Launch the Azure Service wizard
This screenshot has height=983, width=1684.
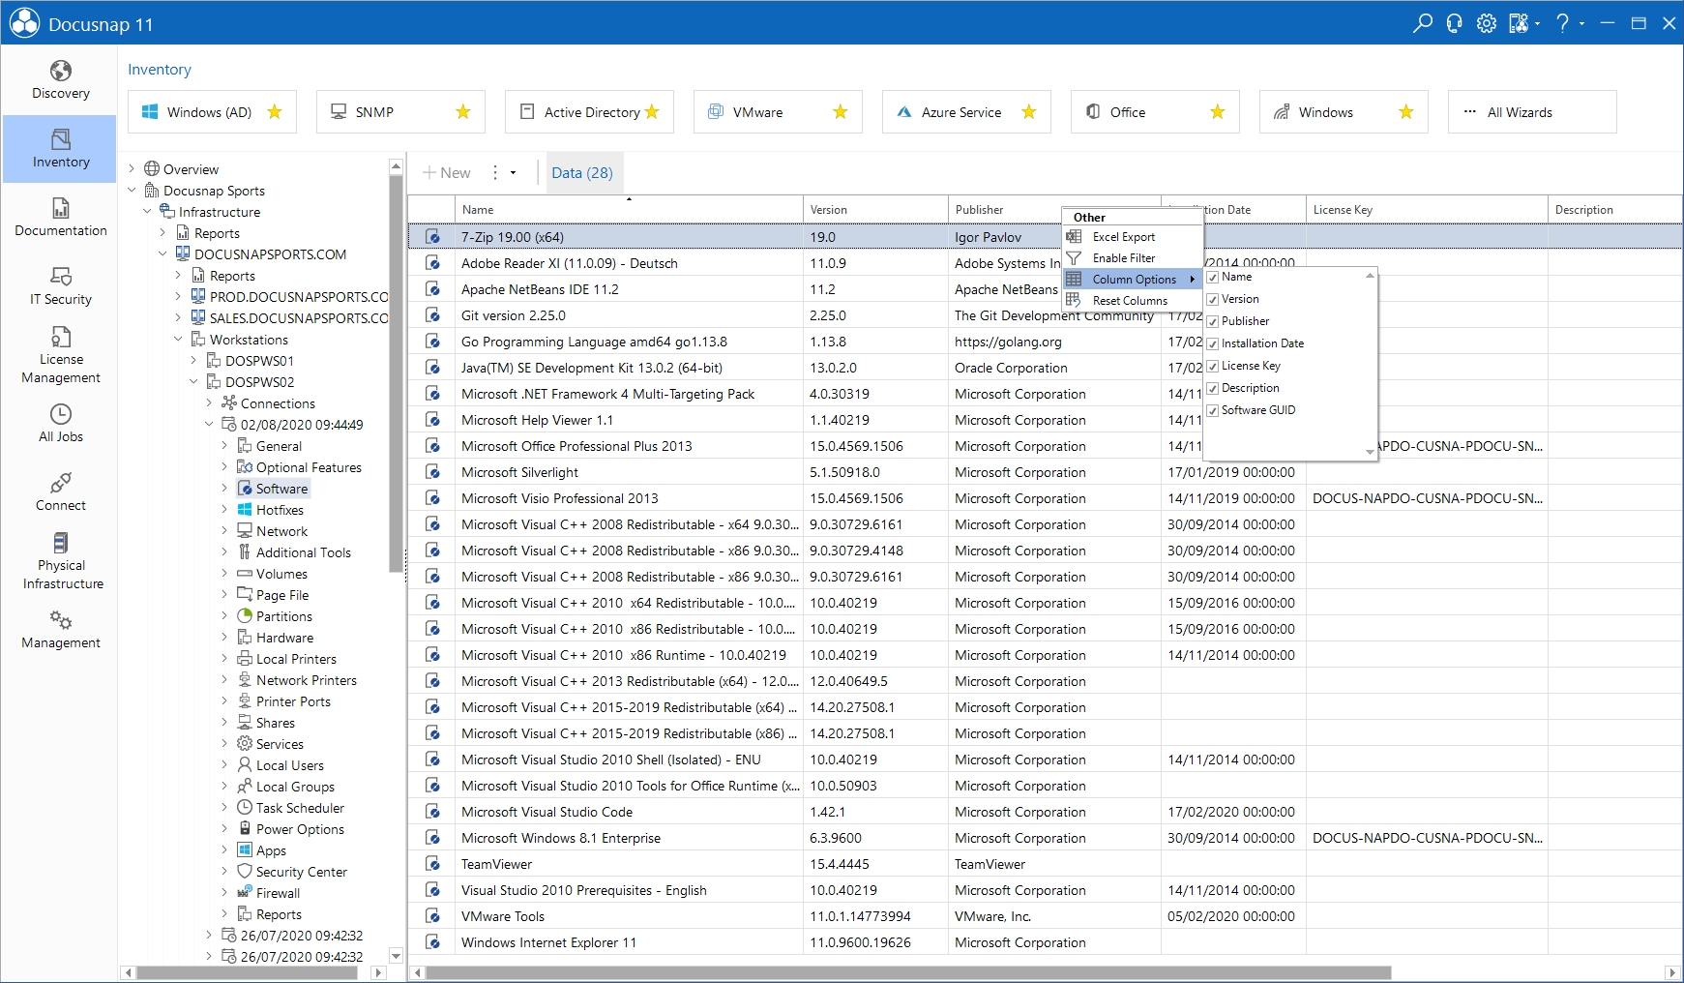pyautogui.click(x=966, y=112)
